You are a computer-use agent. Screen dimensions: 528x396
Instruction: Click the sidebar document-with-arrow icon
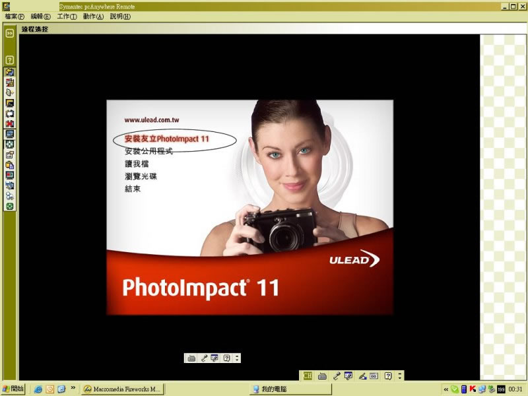coord(10,92)
